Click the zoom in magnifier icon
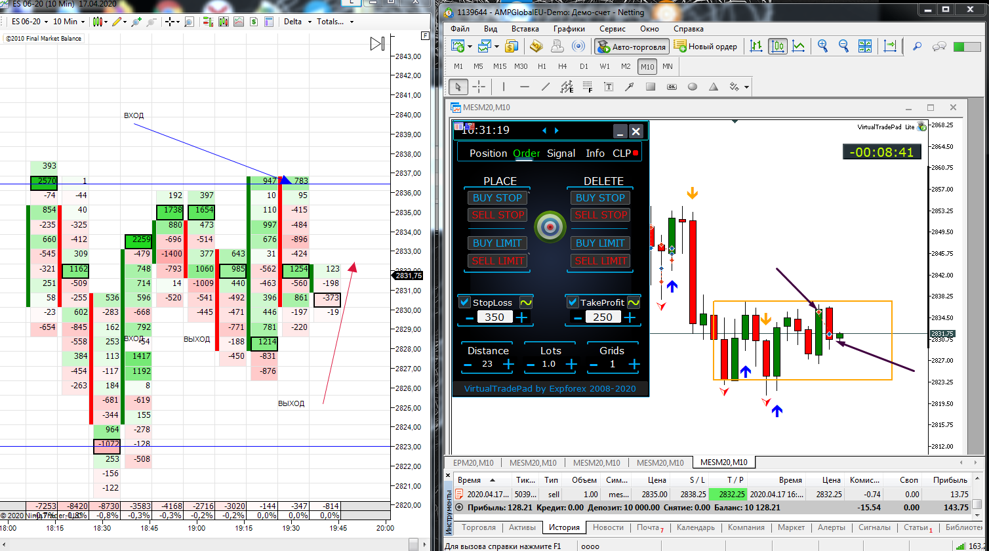 [822, 46]
